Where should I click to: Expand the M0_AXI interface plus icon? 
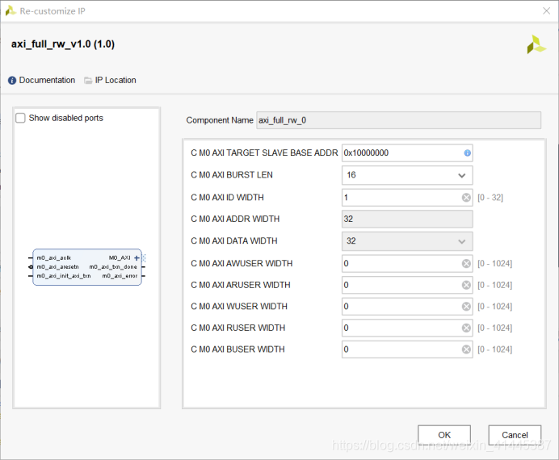[137, 257]
